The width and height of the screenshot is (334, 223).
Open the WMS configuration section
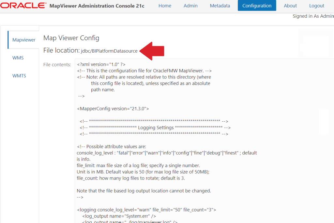(18, 58)
